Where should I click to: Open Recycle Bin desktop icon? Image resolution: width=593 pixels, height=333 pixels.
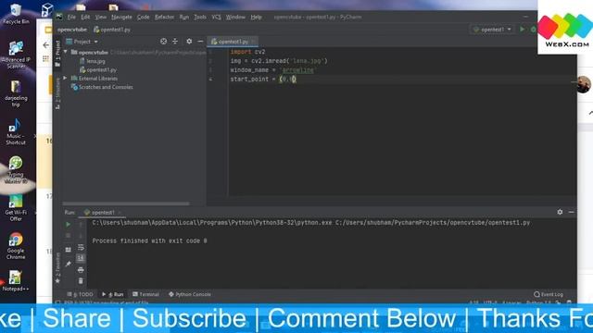[x=16, y=15]
